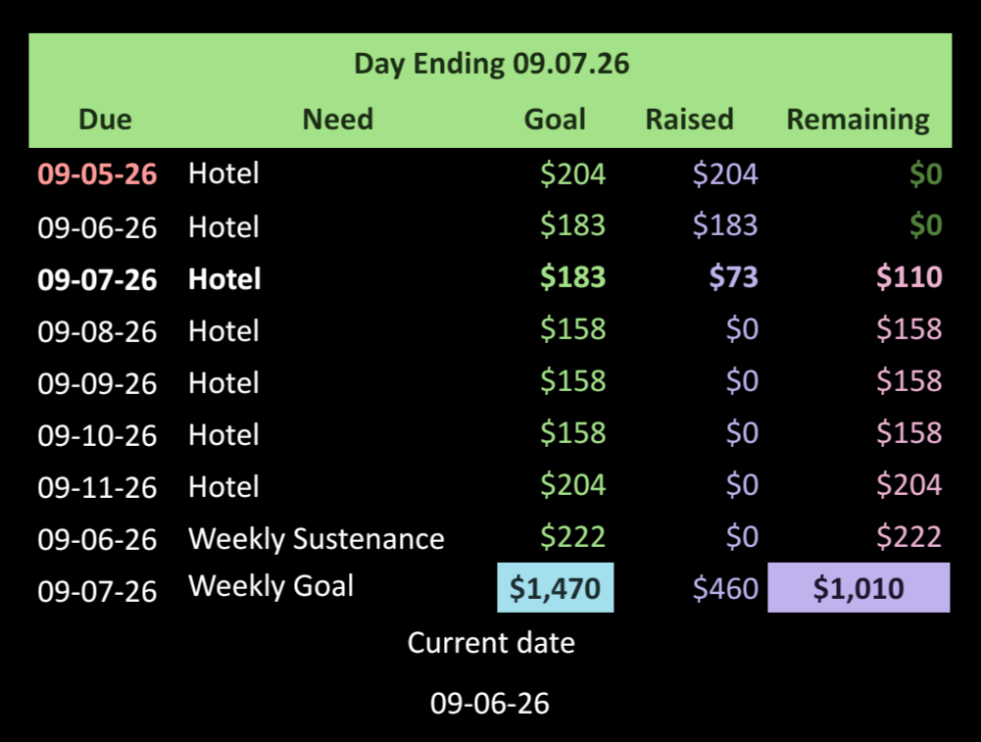Click the blue $1,470 weekly goal cell

tap(556, 587)
